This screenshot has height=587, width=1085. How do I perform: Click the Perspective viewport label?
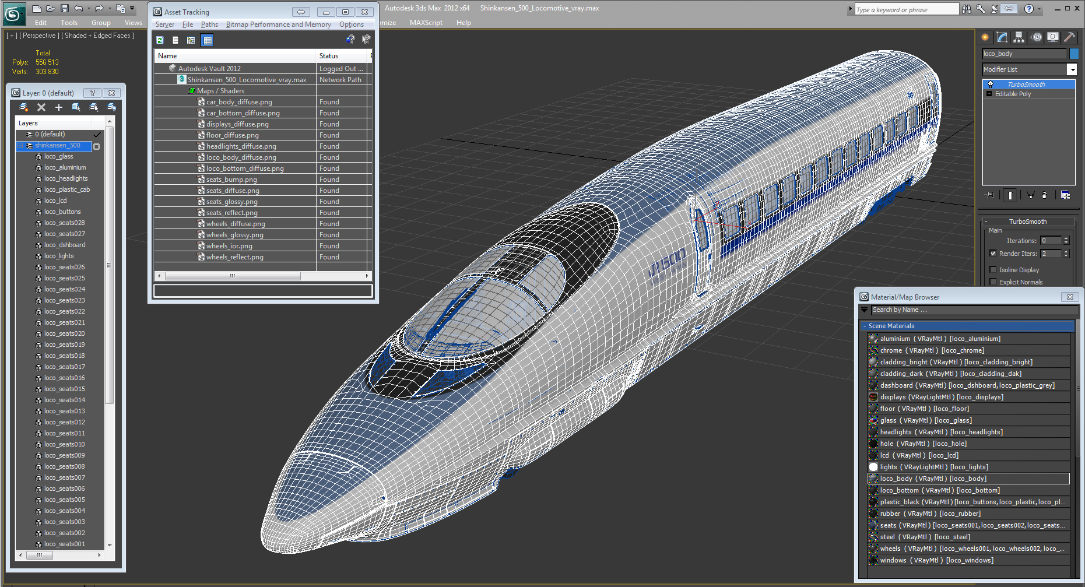click(x=39, y=36)
